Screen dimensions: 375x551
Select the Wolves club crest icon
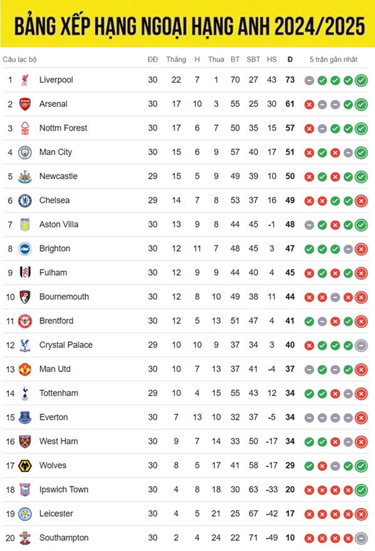pyautogui.click(x=25, y=465)
